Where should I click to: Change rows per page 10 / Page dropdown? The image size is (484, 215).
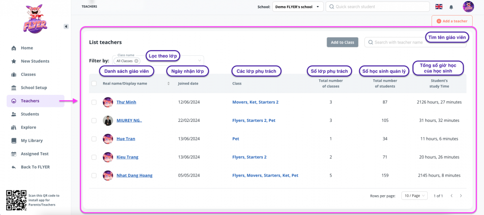pos(414,196)
